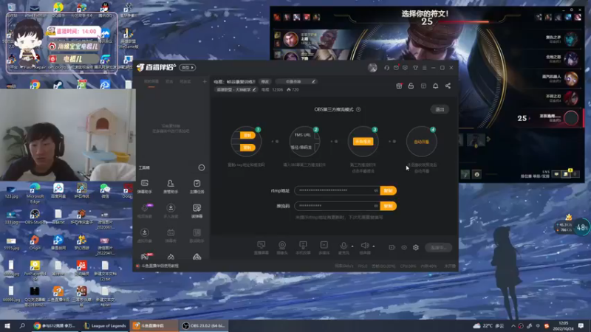Add a new scene with plus icon
The height and width of the screenshot is (332, 591).
205,82
